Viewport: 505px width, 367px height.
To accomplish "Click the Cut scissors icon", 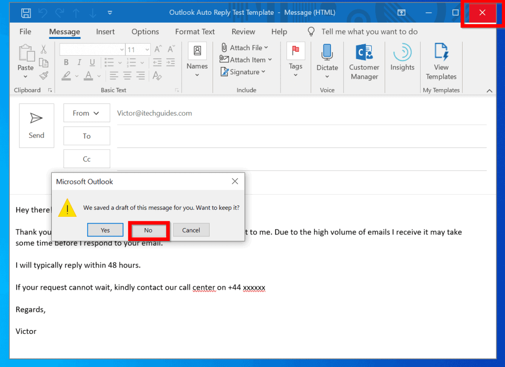I will [x=43, y=49].
